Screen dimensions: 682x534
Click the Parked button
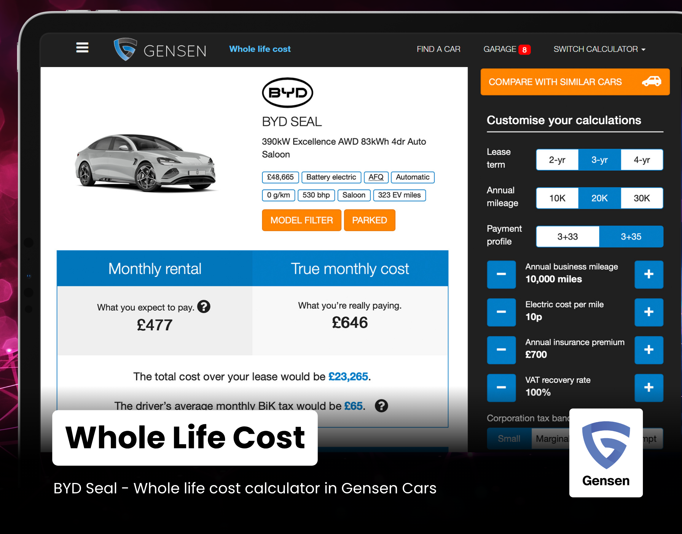point(369,220)
